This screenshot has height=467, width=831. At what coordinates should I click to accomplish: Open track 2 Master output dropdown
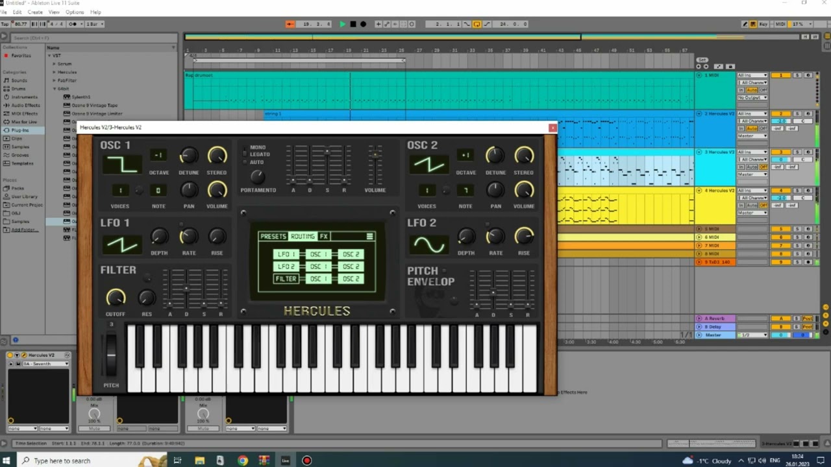pos(752,136)
